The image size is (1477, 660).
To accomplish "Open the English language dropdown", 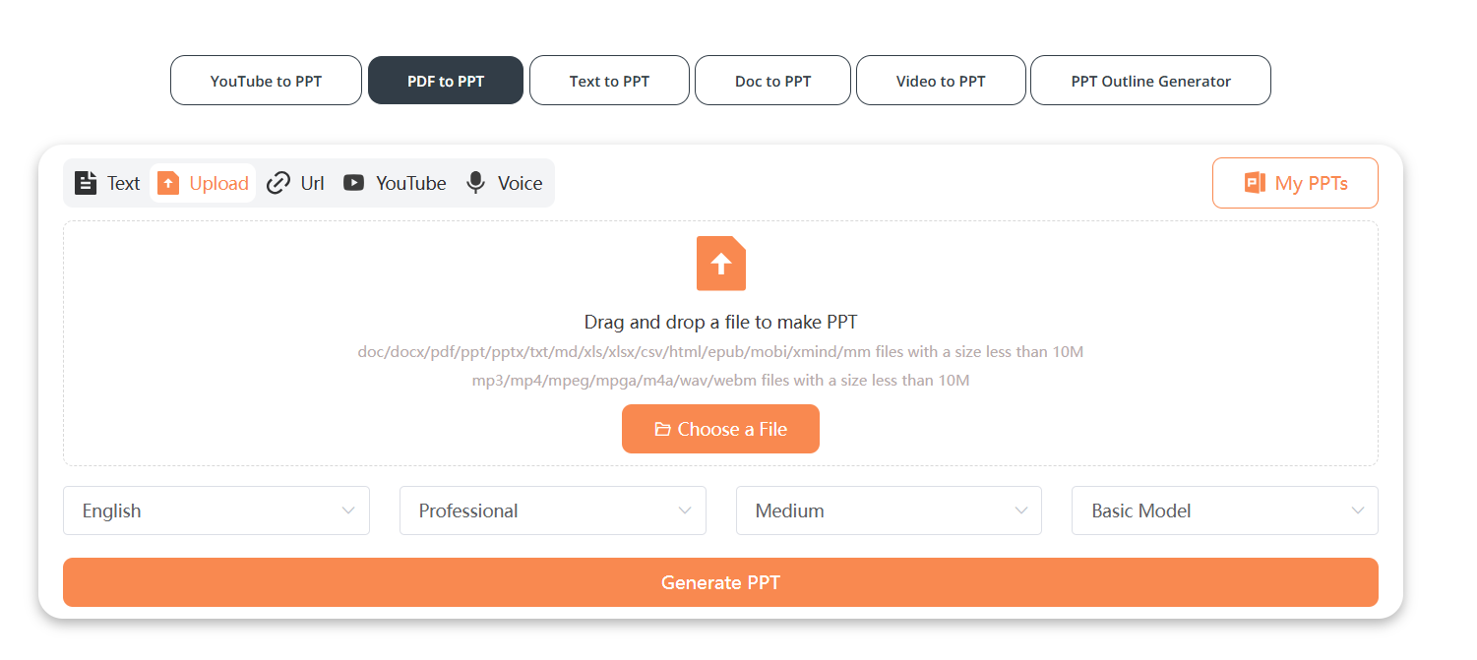I will coord(215,510).
